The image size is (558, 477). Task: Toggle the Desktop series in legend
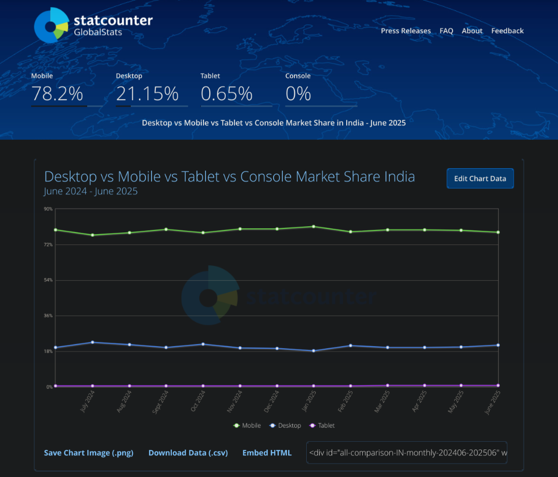click(285, 426)
